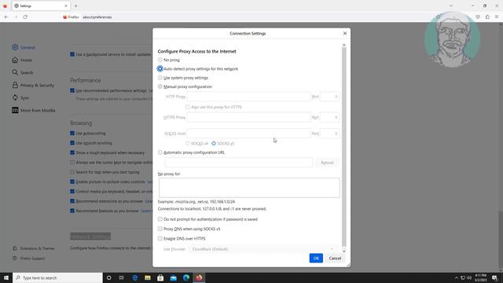Open the Firefox Support link
The width and height of the screenshot is (503, 283).
coord(29,259)
